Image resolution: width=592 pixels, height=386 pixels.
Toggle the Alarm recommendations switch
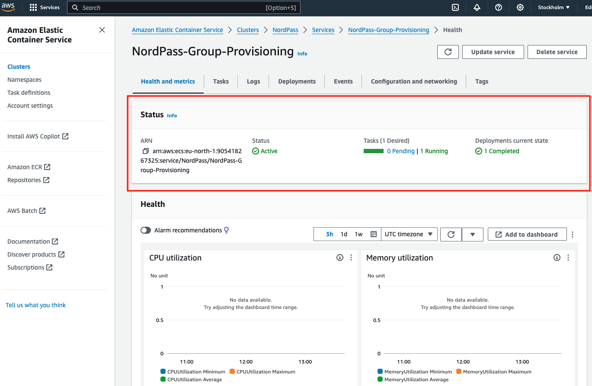146,230
